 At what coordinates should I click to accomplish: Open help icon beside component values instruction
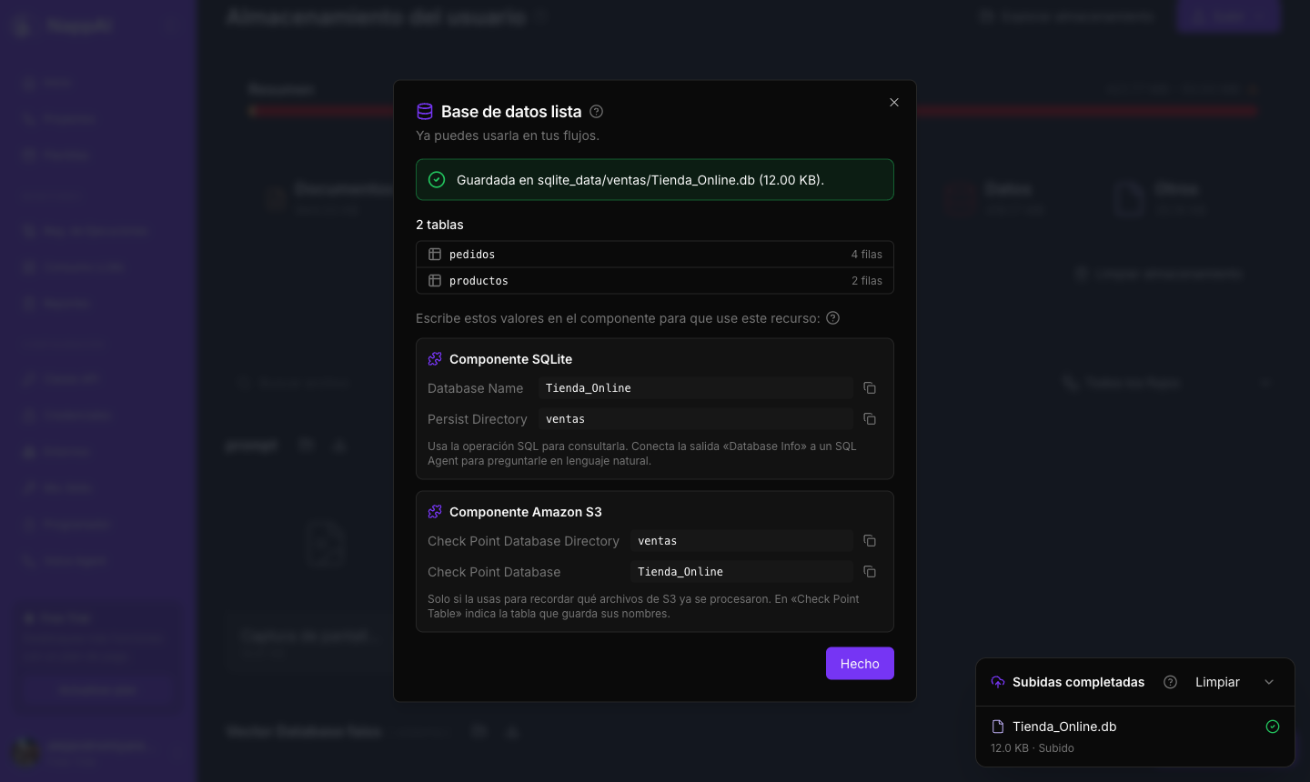pos(833,318)
